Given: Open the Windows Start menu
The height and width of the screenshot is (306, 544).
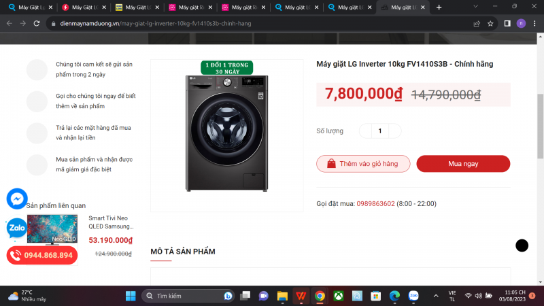Looking at the screenshot, I should click(x=129, y=296).
